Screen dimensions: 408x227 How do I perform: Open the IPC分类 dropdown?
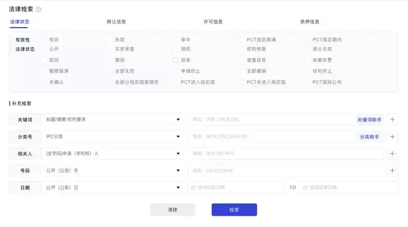[x=112, y=136]
